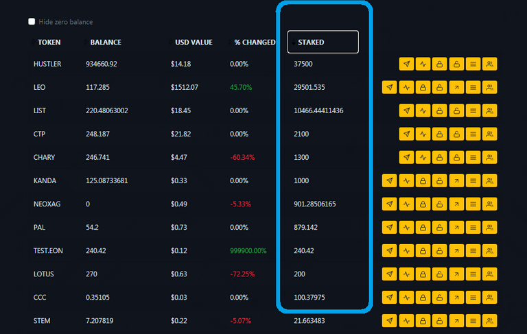Open the activity chart icon for STEM
The image size is (527, 334).
click(406, 321)
